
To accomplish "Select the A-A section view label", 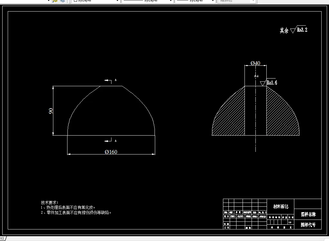I will 256,76.
